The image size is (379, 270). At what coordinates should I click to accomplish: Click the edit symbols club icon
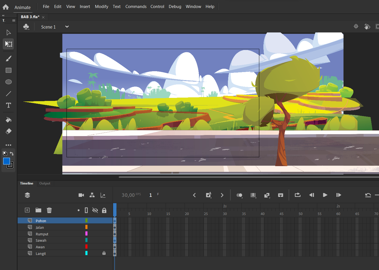(26, 27)
